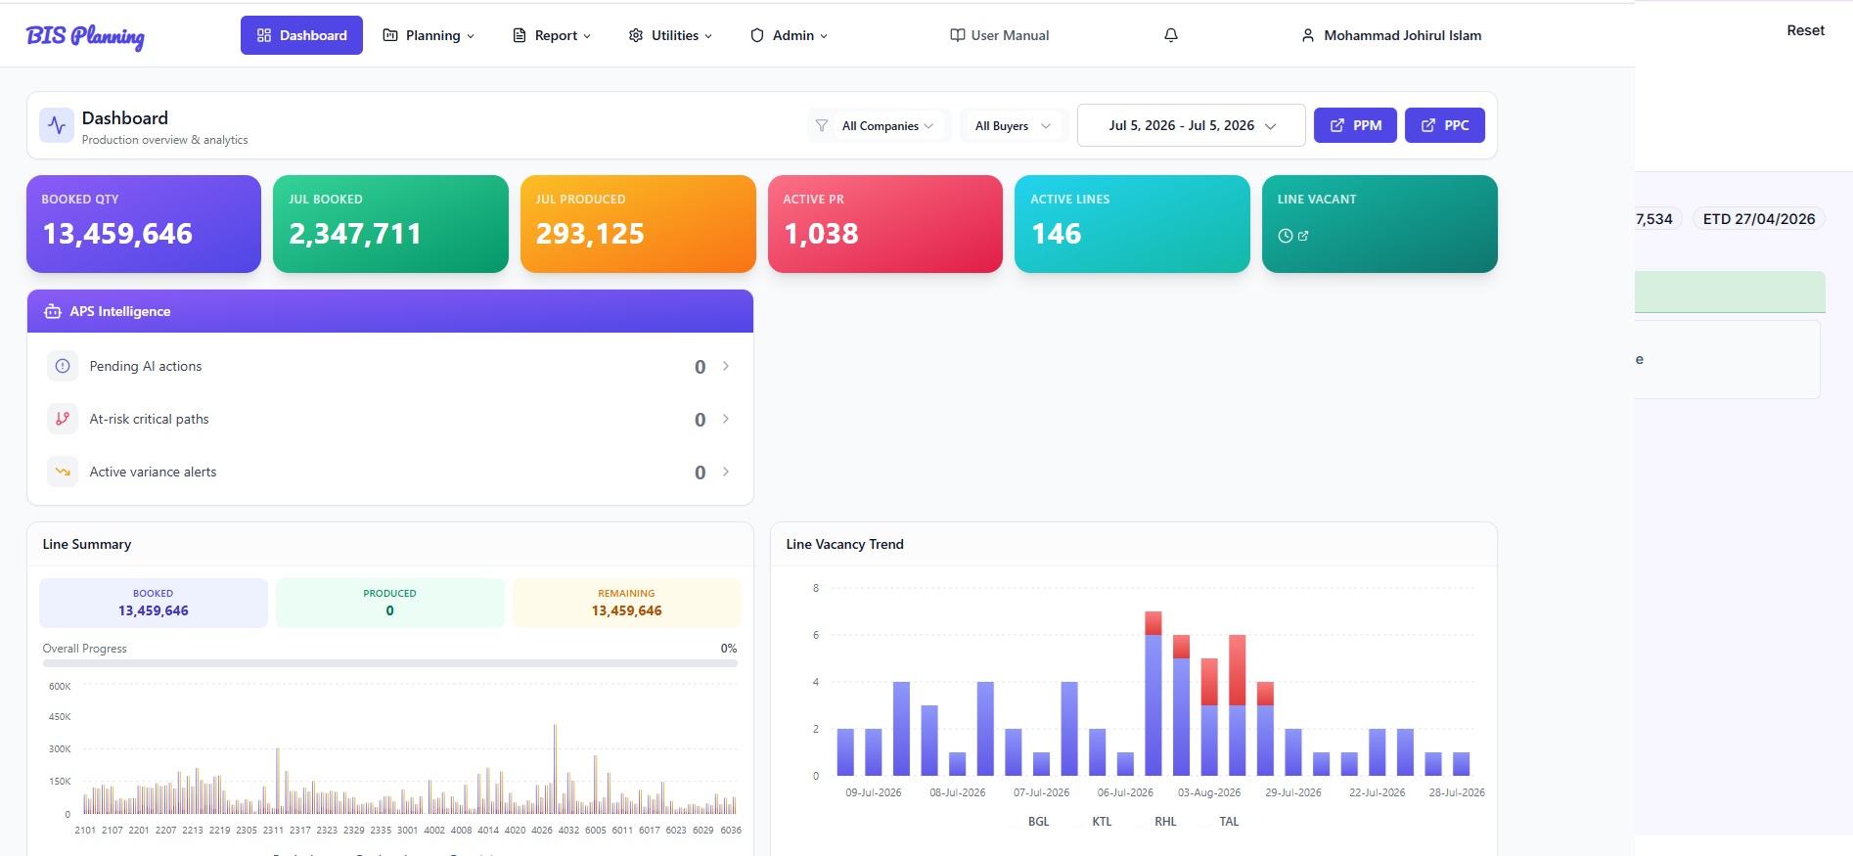The height and width of the screenshot is (856, 1853).
Task: Click the "Production overview & analytics" subtitle
Action: (164, 140)
